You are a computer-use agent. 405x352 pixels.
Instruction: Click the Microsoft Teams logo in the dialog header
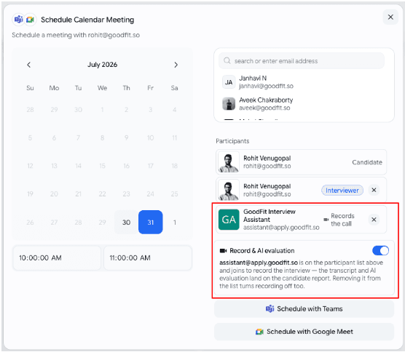(19, 20)
